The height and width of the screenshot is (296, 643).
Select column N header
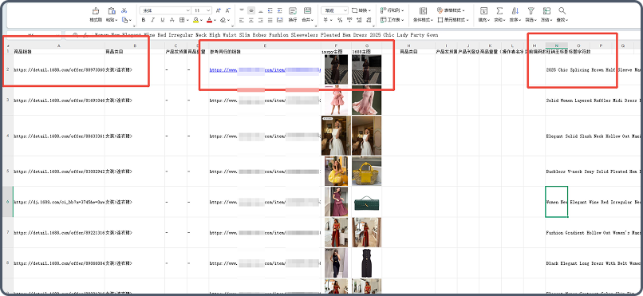tap(557, 45)
